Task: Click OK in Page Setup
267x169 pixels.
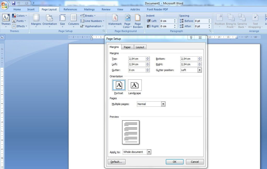Action: [x=174, y=162]
